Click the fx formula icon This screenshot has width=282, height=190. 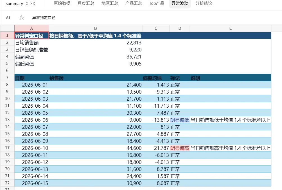22,18
